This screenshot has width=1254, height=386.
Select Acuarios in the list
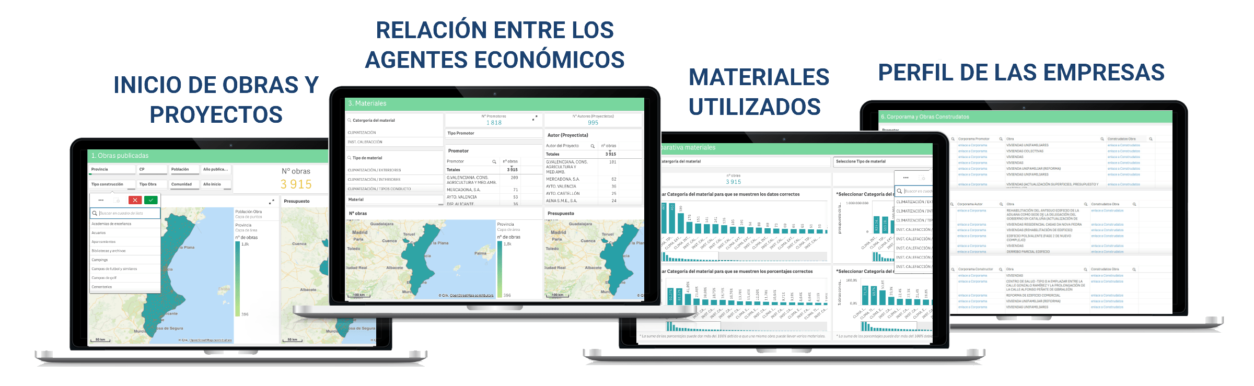(x=125, y=233)
